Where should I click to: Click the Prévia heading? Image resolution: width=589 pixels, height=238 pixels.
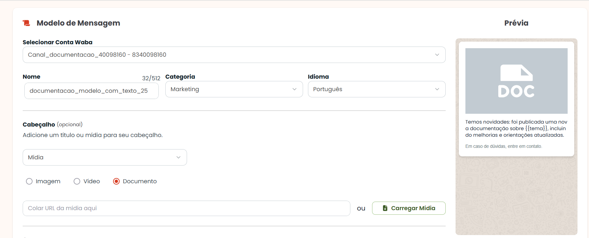click(516, 23)
